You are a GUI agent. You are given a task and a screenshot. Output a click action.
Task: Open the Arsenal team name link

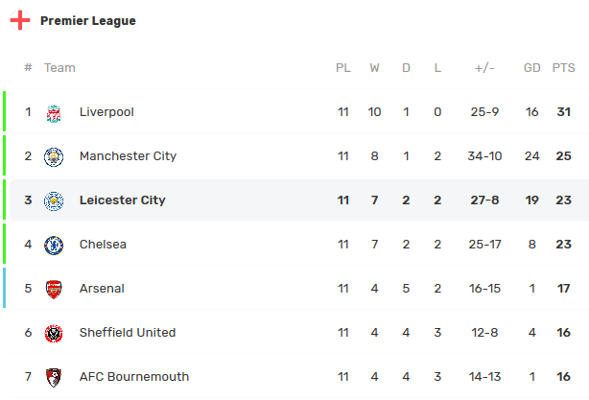coord(102,289)
